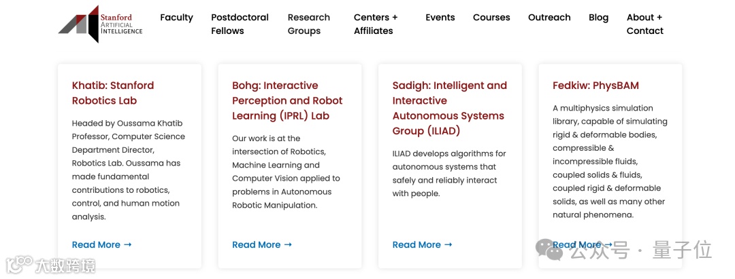
Task: Read more about Fedkiw's PhysBAM
Action: (x=577, y=245)
